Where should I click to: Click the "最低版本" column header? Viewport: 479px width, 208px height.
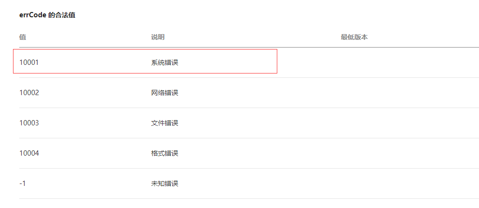coord(354,37)
